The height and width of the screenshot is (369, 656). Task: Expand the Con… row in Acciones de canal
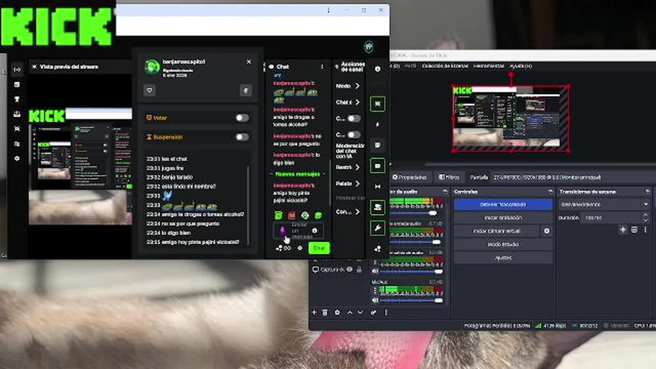348,212
